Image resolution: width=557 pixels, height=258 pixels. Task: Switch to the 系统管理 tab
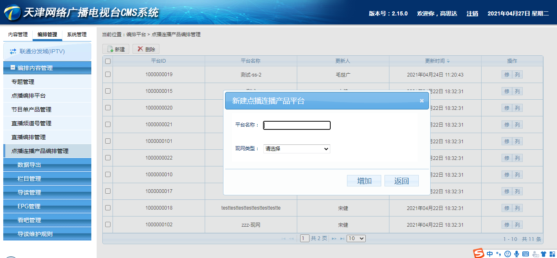pyautogui.click(x=77, y=35)
